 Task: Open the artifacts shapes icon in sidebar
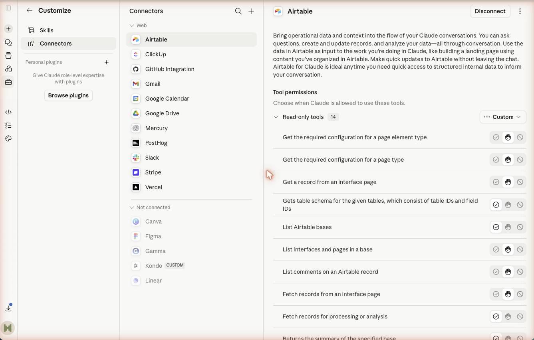pyautogui.click(x=8, y=69)
